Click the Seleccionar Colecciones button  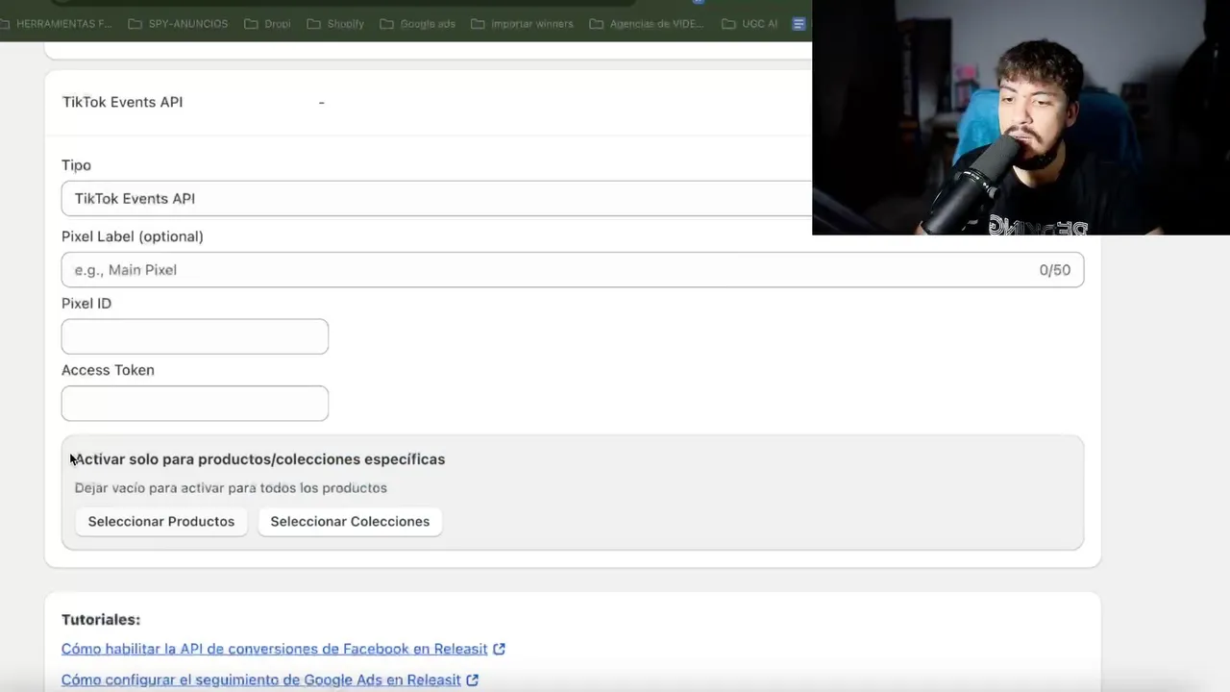350,521
